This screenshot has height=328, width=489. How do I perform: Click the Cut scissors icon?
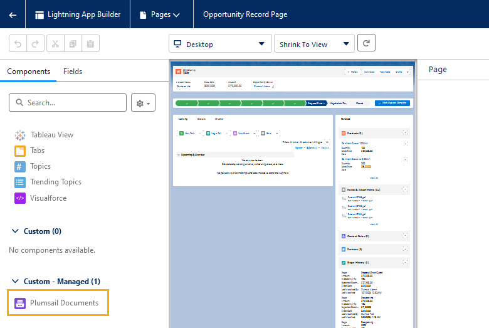[x=55, y=43]
